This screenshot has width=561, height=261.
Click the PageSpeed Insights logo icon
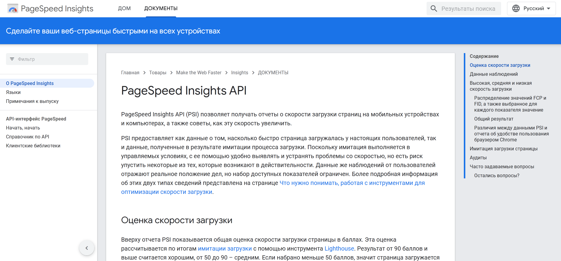pos(13,9)
